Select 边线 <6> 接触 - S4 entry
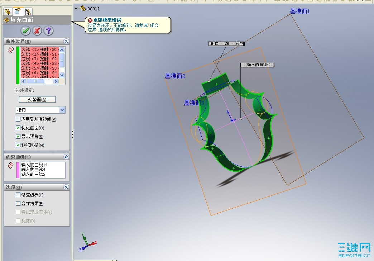Viewport: 374px width, 261px height. coord(40,73)
